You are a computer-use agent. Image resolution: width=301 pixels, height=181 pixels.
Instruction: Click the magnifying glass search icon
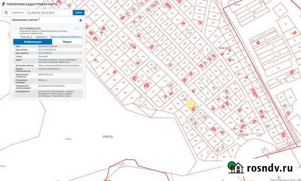(x=6, y=13)
